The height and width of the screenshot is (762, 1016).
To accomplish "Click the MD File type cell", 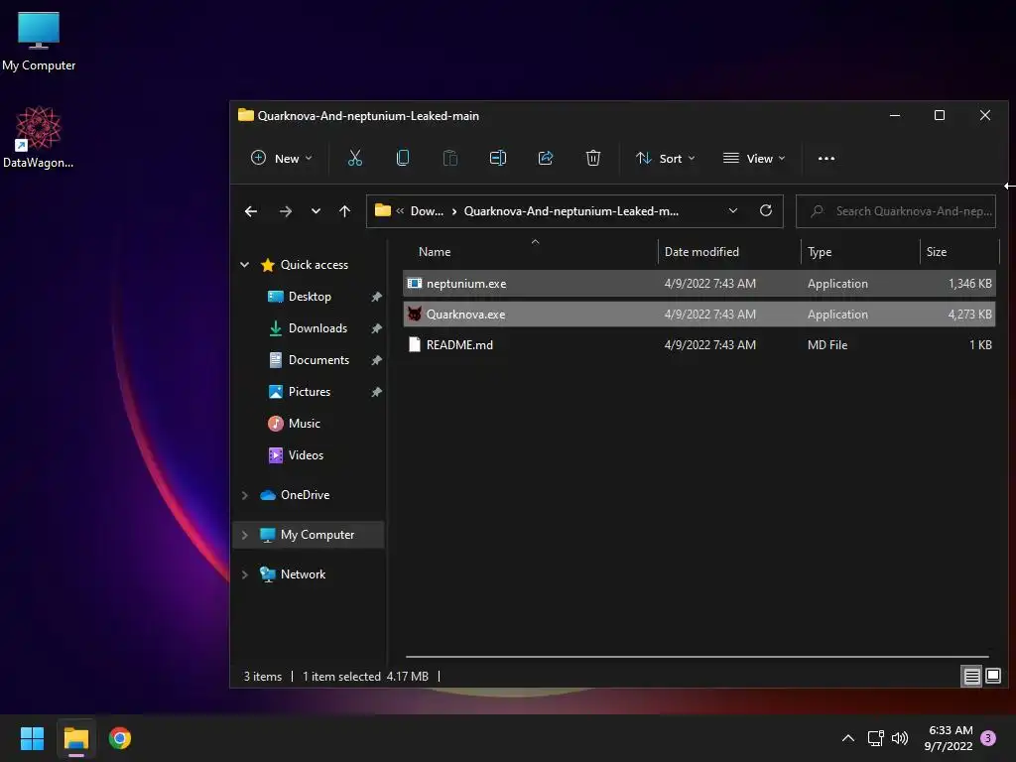I will coord(827,344).
